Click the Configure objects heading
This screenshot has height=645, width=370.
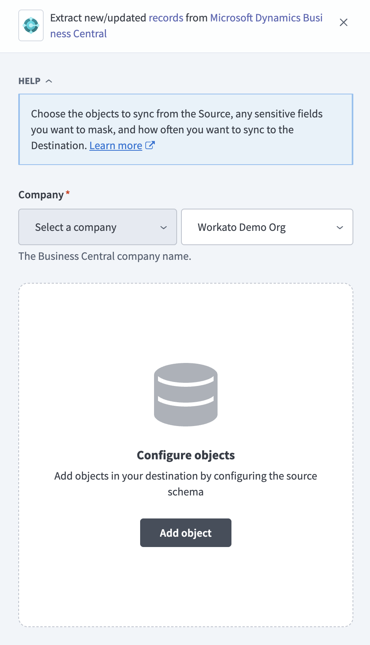186,455
